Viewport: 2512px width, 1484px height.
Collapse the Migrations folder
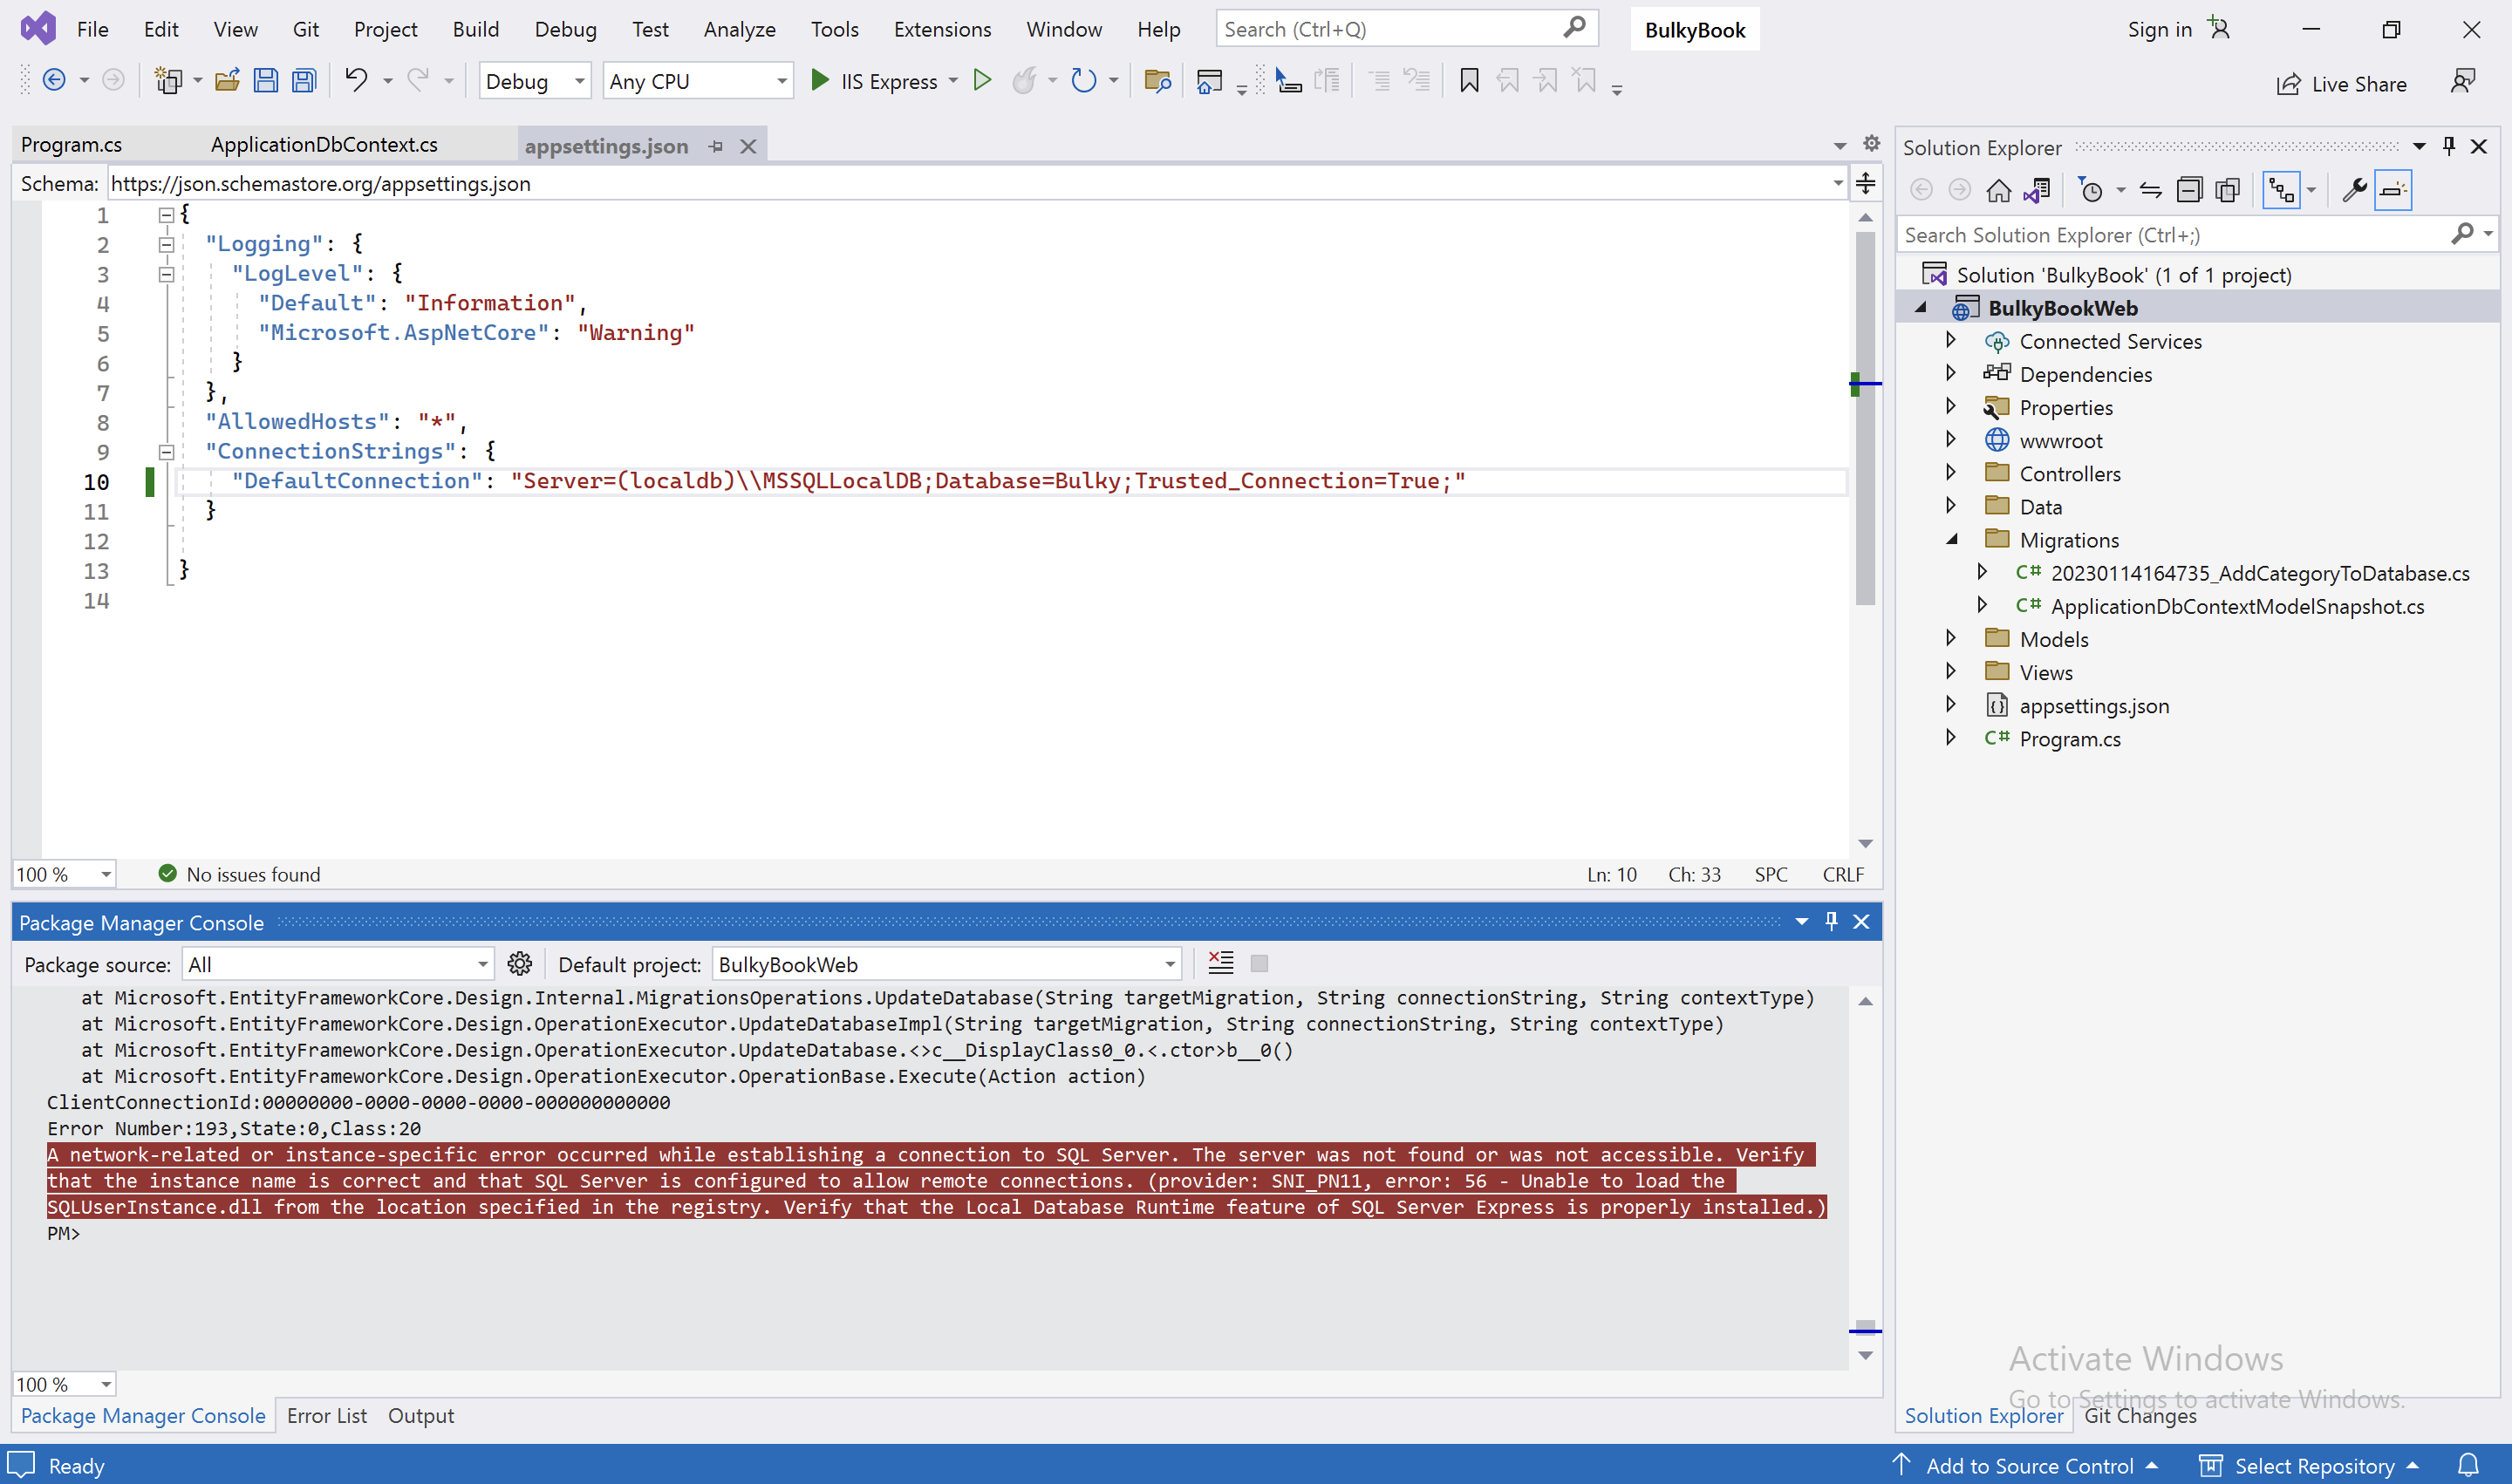tap(1953, 539)
